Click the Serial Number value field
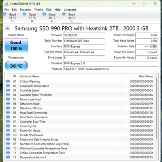Viewport: 162px width, 162px height. click(x=84, y=41)
